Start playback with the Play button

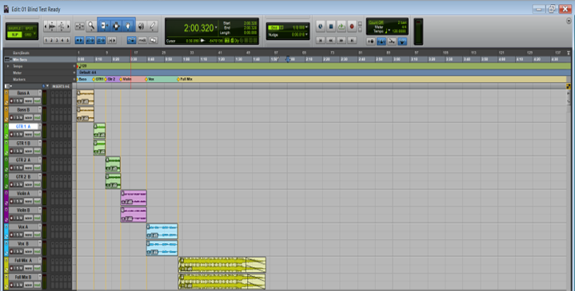[341, 26]
